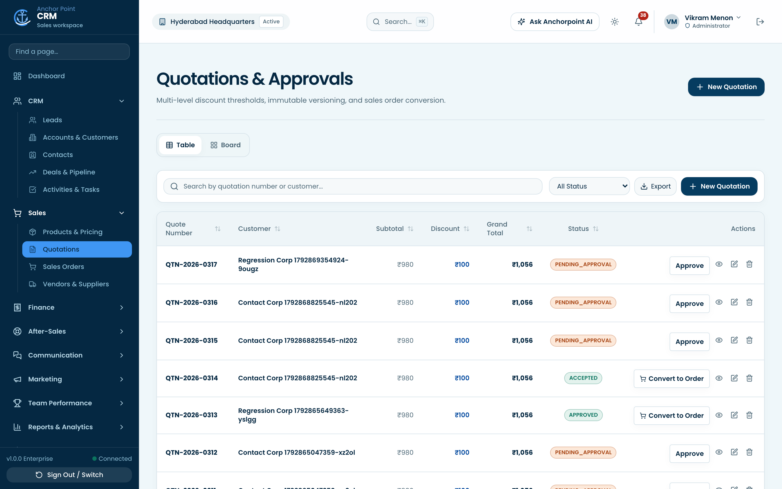Viewport: 782px width, 489px height.
Task: Focus the quotation number search field
Action: (353, 186)
